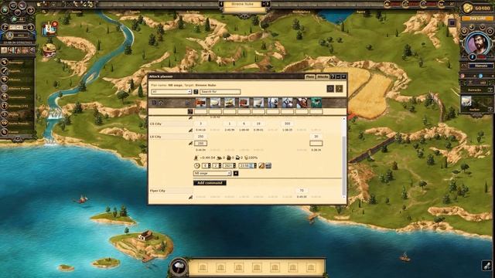
Task: Select the hooded unit icon in planner
Action: click(273, 103)
